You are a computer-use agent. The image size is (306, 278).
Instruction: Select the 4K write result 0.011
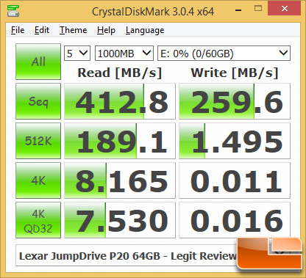pyautogui.click(x=235, y=180)
